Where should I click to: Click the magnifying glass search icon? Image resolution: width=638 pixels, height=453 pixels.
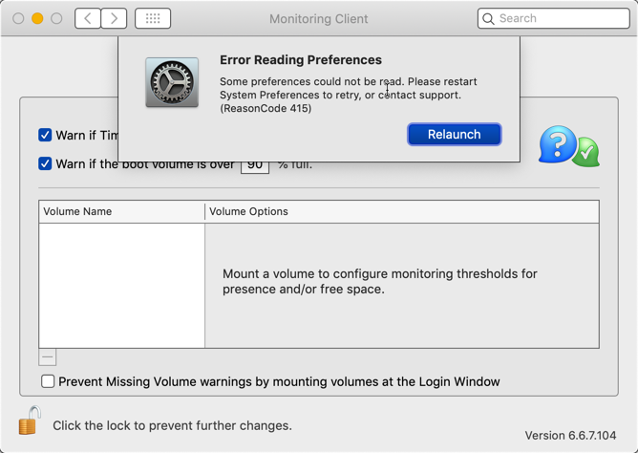[488, 19]
